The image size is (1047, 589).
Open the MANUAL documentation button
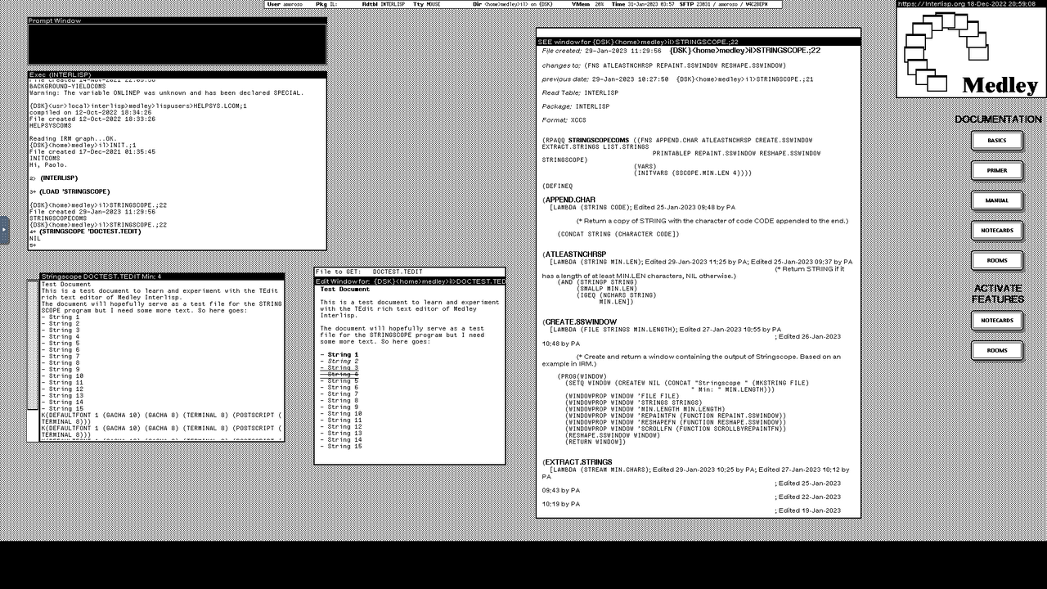pos(996,200)
